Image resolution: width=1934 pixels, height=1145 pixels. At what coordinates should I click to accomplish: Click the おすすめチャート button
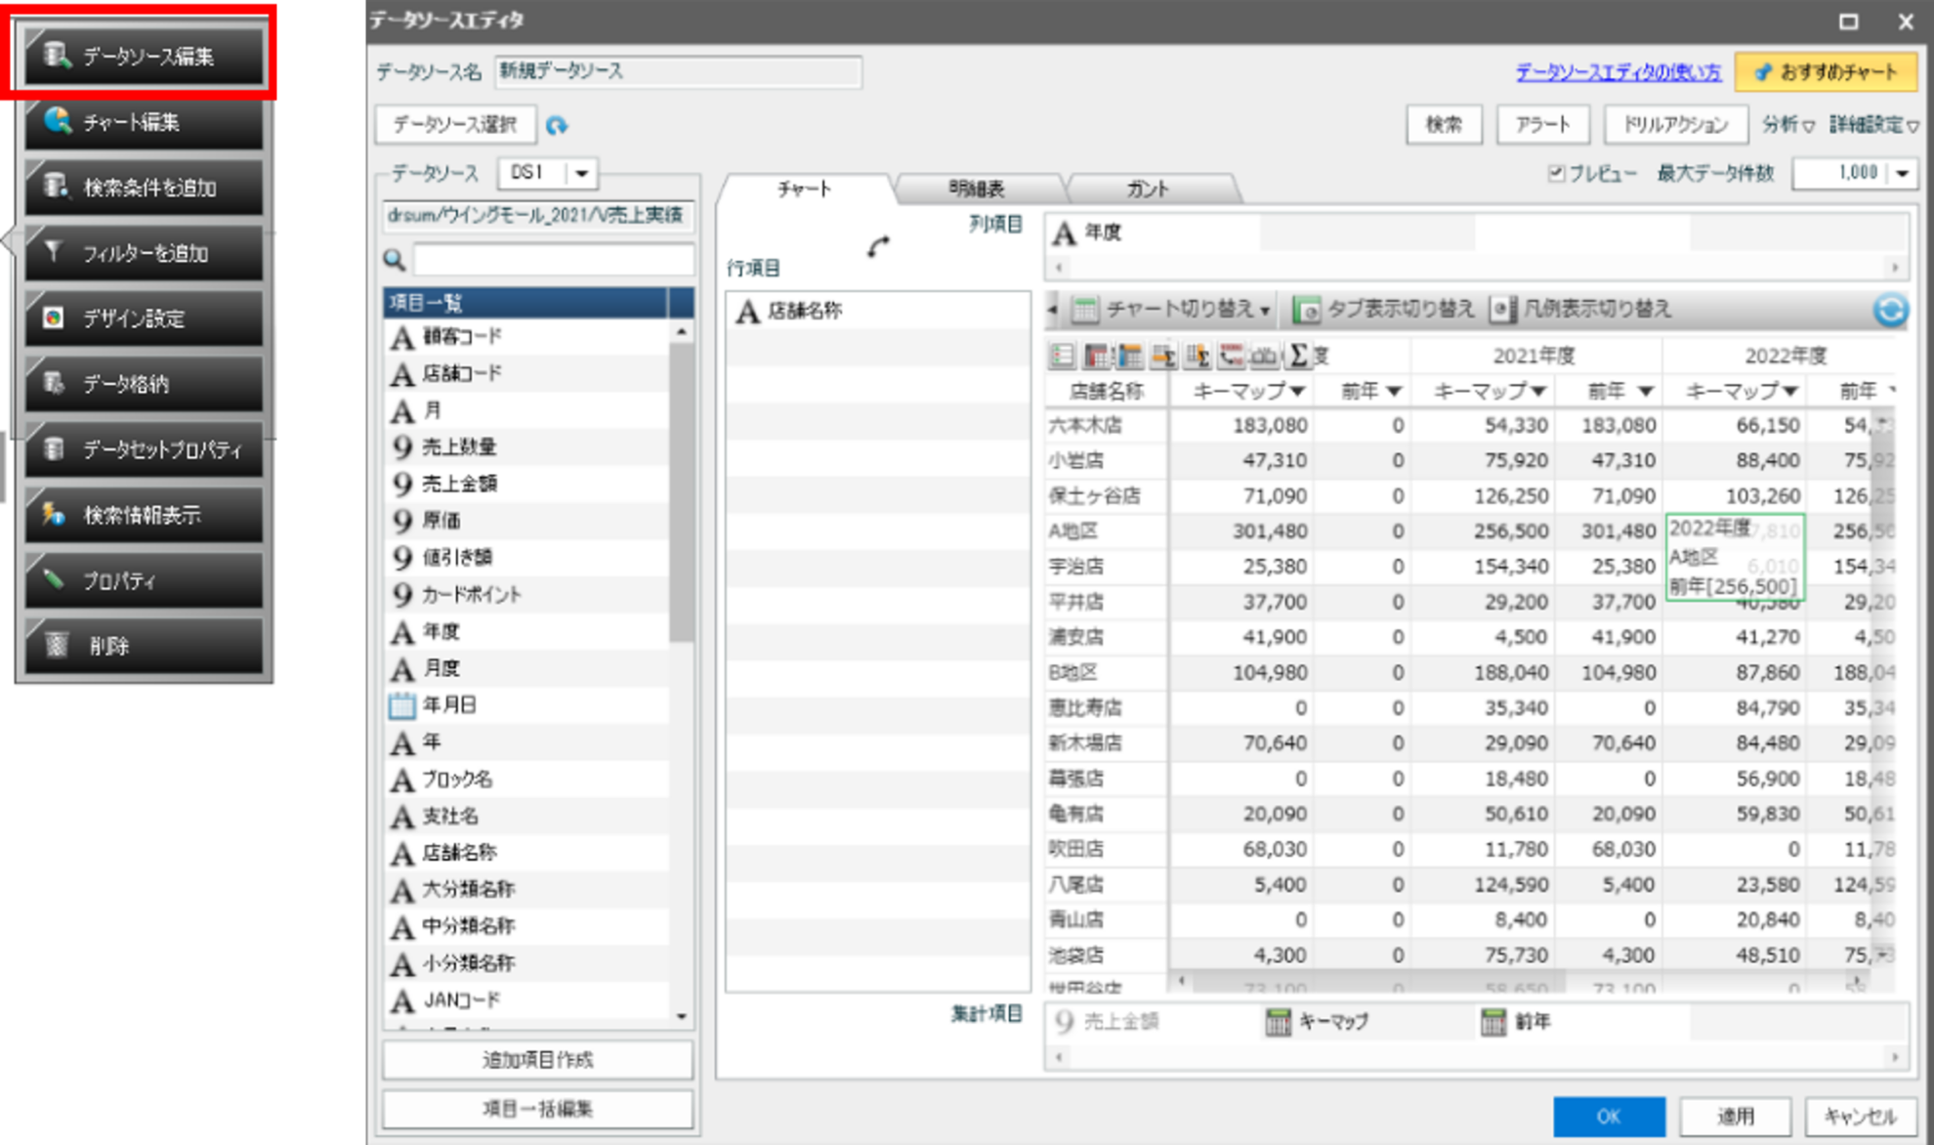[x=1827, y=72]
